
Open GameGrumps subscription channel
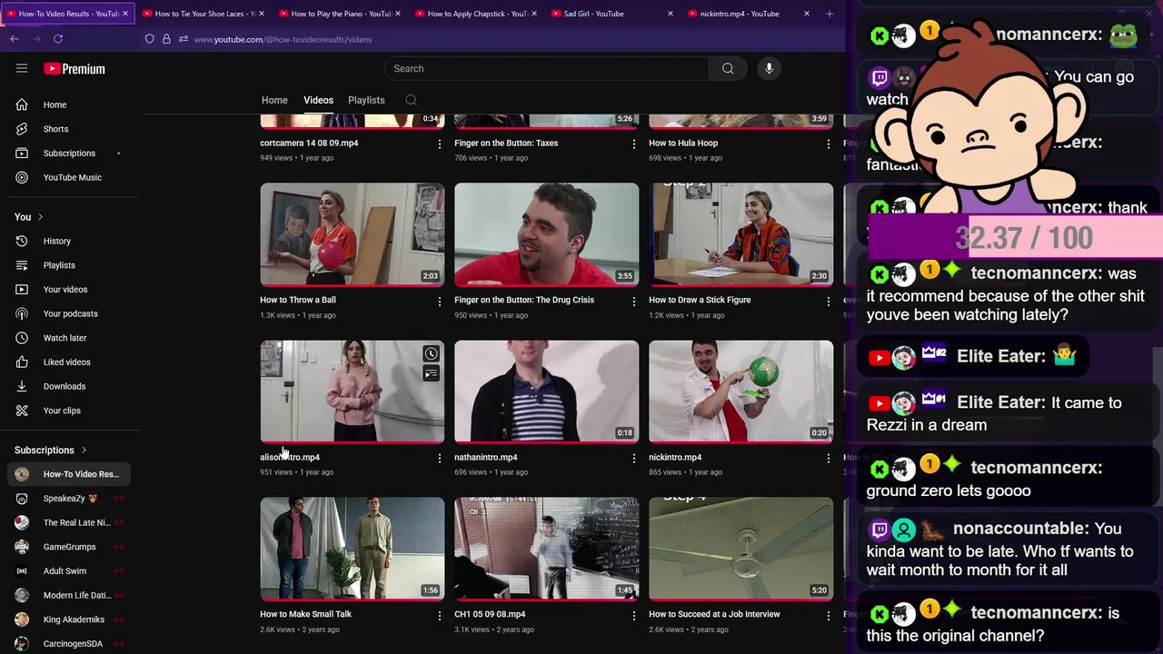69,547
